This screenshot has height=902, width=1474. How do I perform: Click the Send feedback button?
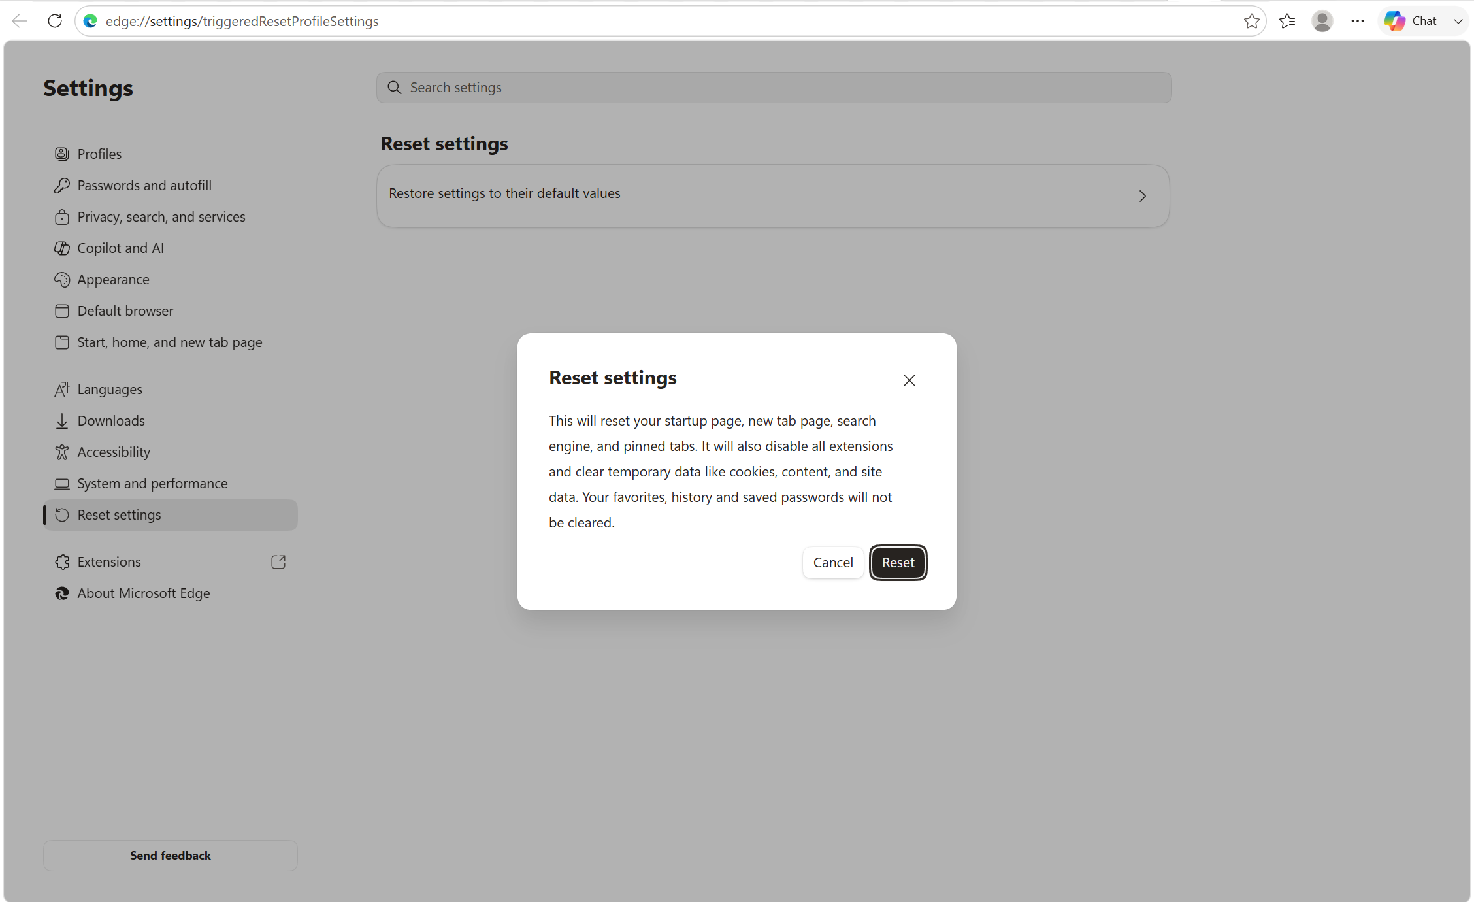[x=171, y=856]
